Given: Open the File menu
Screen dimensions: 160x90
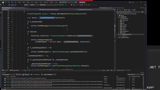Looking at the screenshot, I should [x=5, y=2].
